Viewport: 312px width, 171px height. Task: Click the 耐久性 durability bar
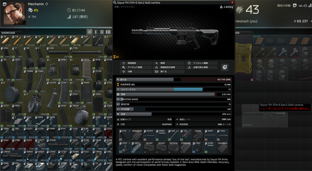[174, 80]
